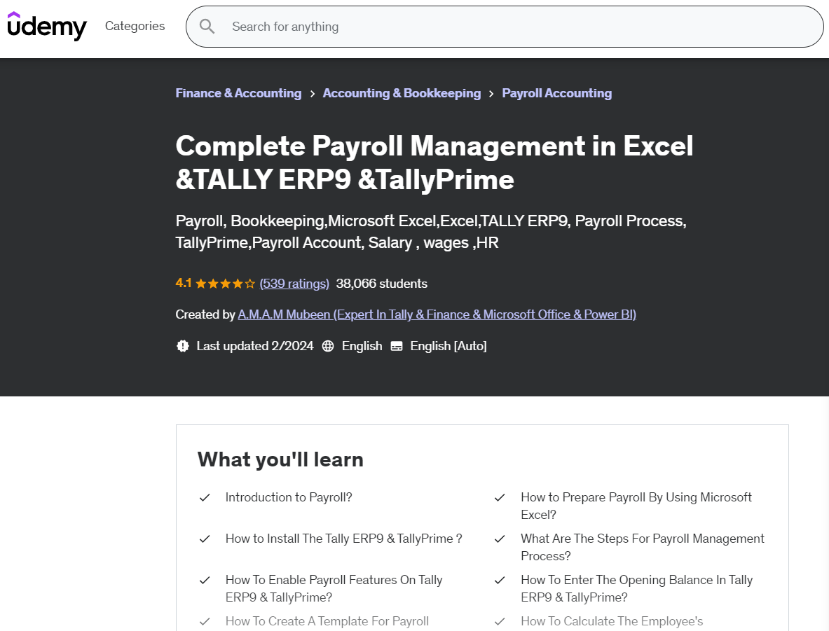Click Last updated 2/2024 text
829x631 pixels.
[x=255, y=346]
